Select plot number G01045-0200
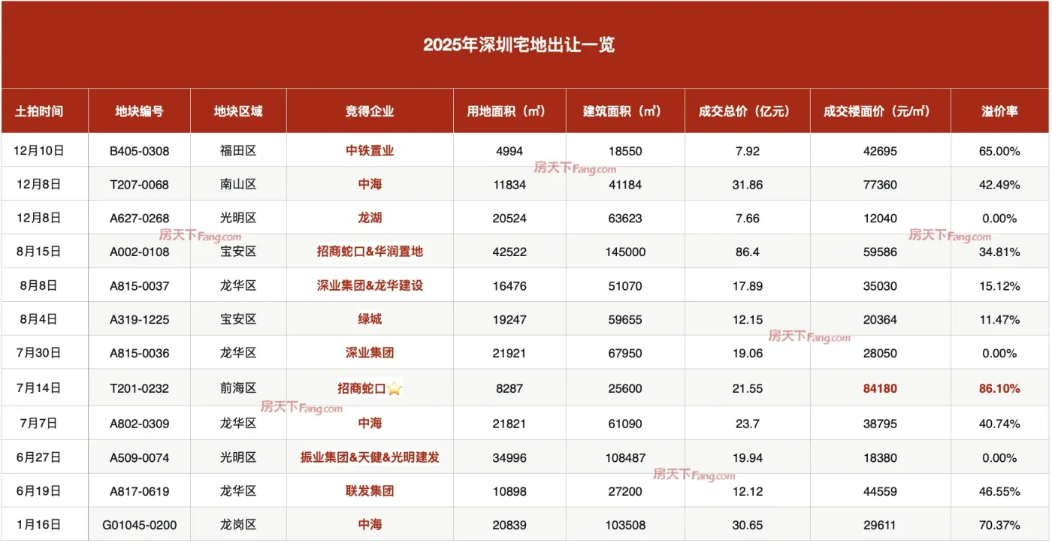 click(139, 525)
